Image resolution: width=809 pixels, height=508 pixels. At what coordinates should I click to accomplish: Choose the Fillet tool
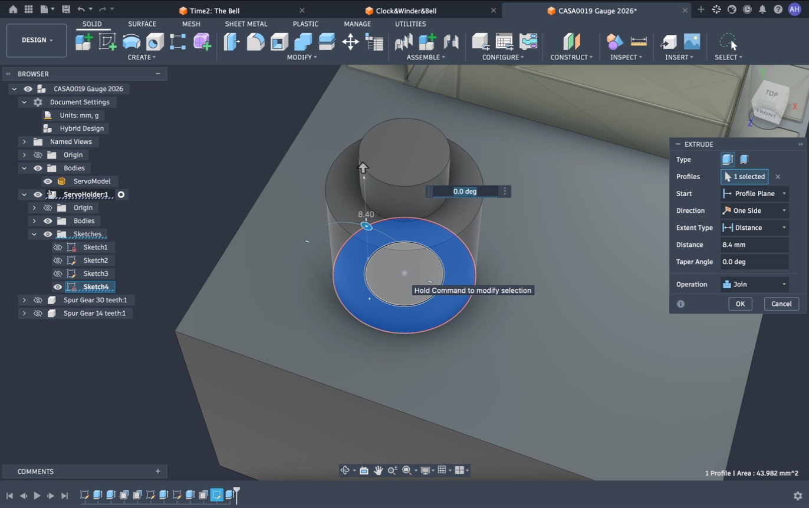(255, 42)
